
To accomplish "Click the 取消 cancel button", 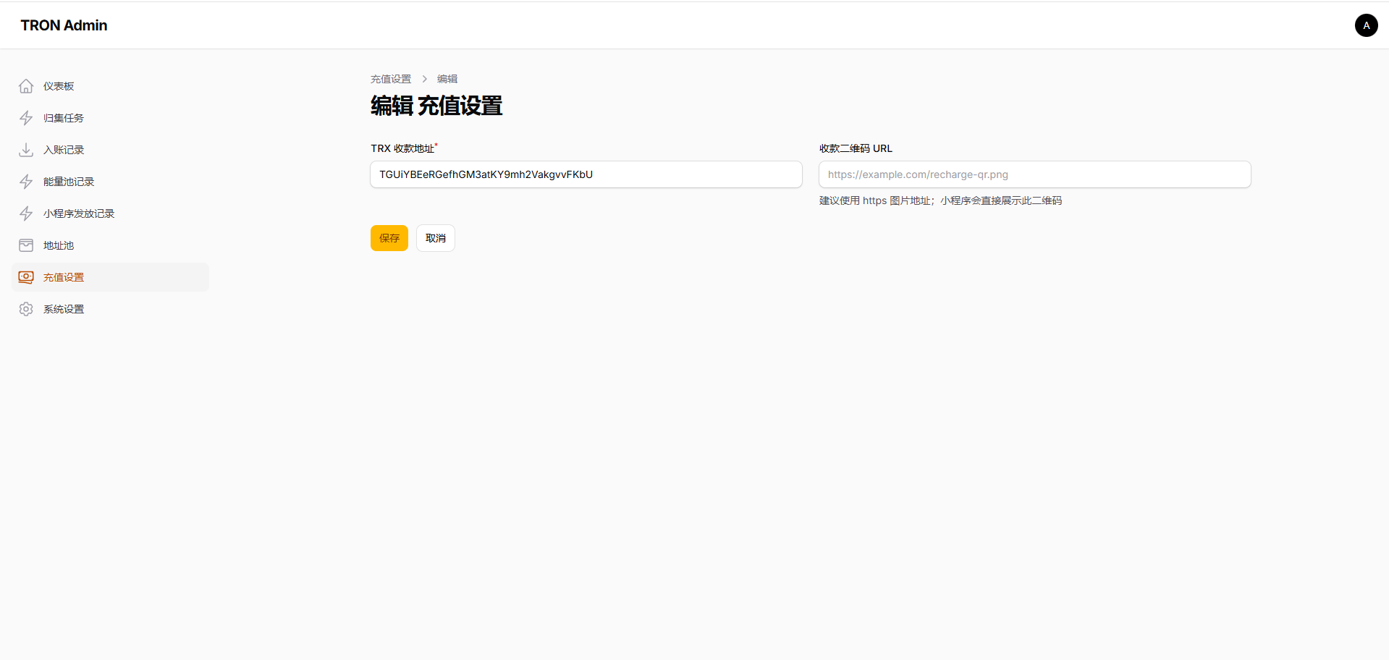I will (x=436, y=238).
